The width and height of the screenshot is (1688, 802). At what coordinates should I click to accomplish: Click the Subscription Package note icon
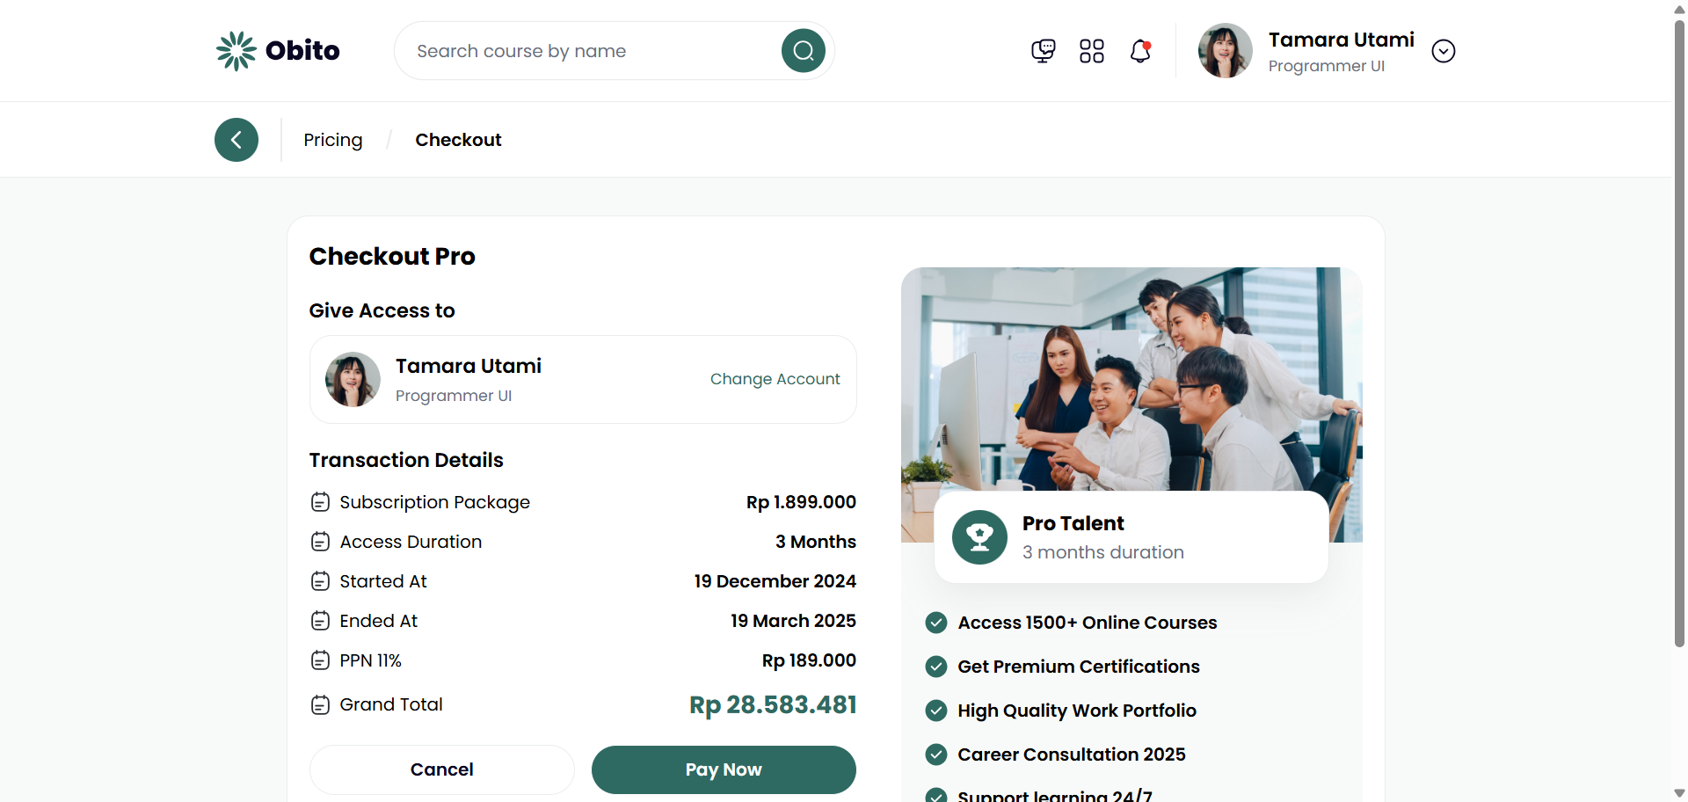point(321,502)
